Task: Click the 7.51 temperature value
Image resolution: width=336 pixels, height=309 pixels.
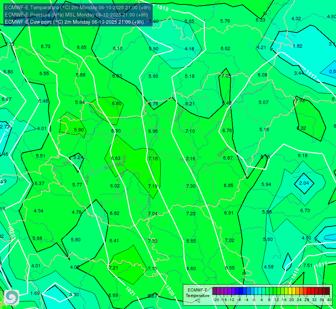Action: (x=308, y=265)
